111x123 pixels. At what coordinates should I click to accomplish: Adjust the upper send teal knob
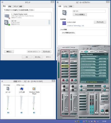pyautogui.click(x=81, y=86)
